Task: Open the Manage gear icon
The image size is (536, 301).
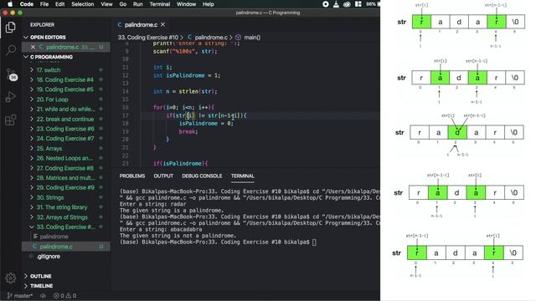Action: (11, 278)
